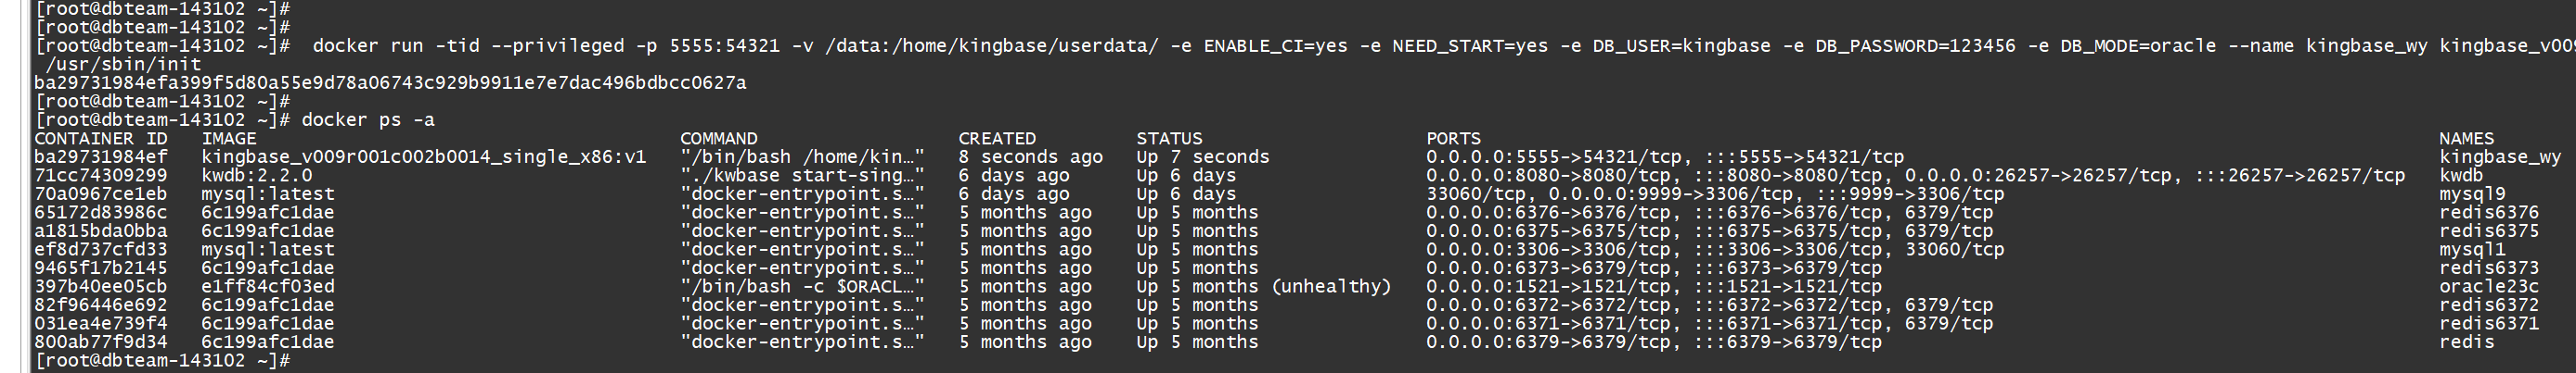Click the kingbase_wy container name
This screenshot has height=373, width=2576.
(2500, 156)
